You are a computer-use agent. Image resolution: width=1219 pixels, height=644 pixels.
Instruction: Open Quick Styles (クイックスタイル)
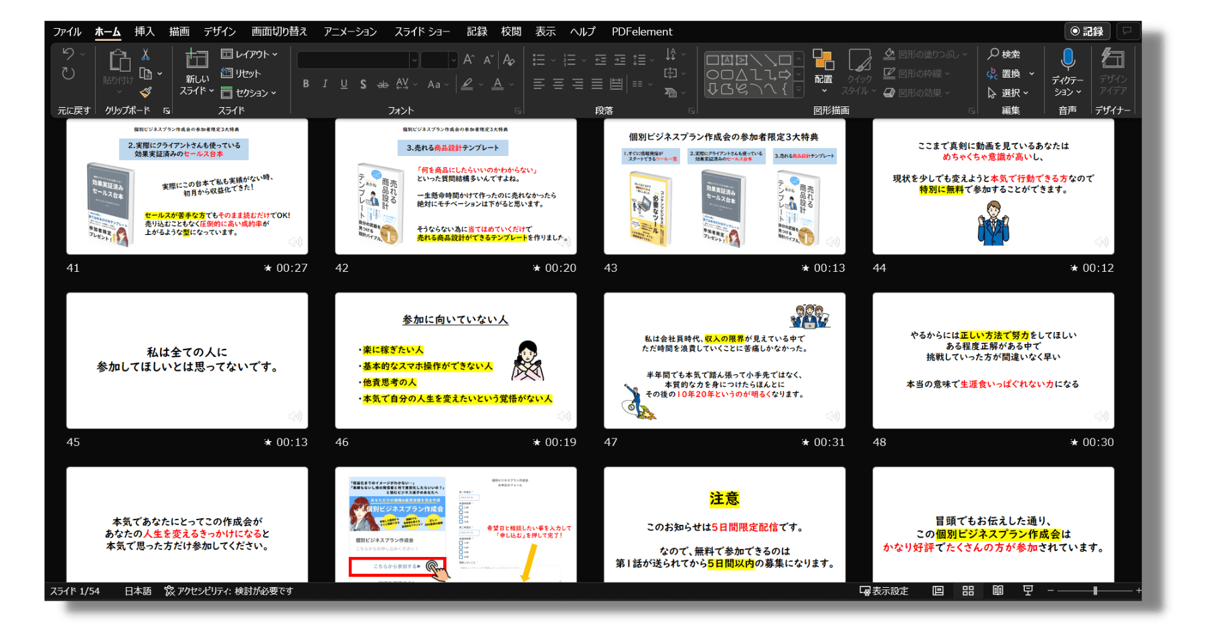pyautogui.click(x=860, y=72)
